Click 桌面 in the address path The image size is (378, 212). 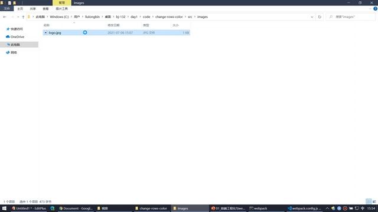point(107,17)
